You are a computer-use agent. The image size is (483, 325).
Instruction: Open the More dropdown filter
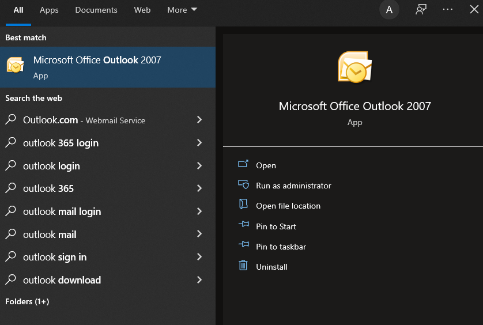[x=182, y=10]
